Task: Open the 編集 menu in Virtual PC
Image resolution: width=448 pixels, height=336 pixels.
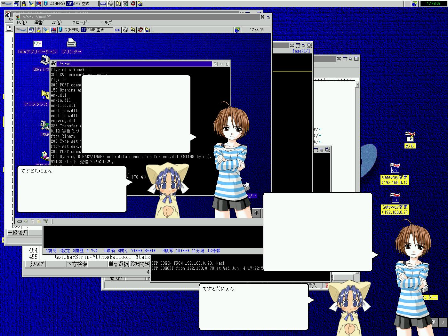Action: 39,22
